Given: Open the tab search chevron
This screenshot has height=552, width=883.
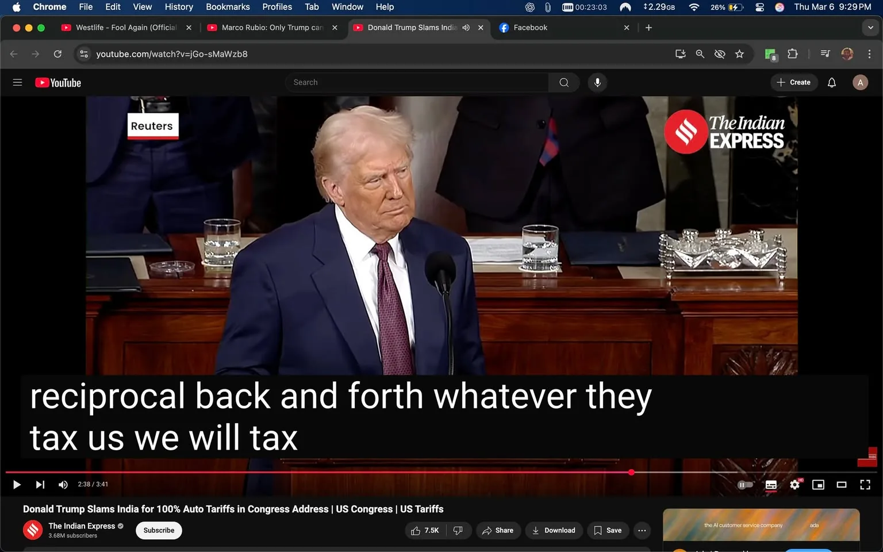Looking at the screenshot, I should (x=870, y=27).
